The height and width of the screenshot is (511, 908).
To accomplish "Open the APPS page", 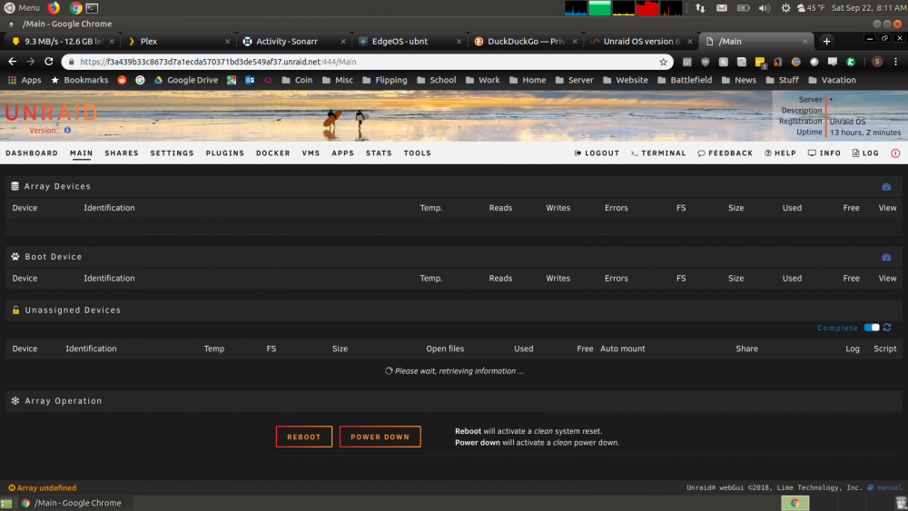I will coord(343,153).
